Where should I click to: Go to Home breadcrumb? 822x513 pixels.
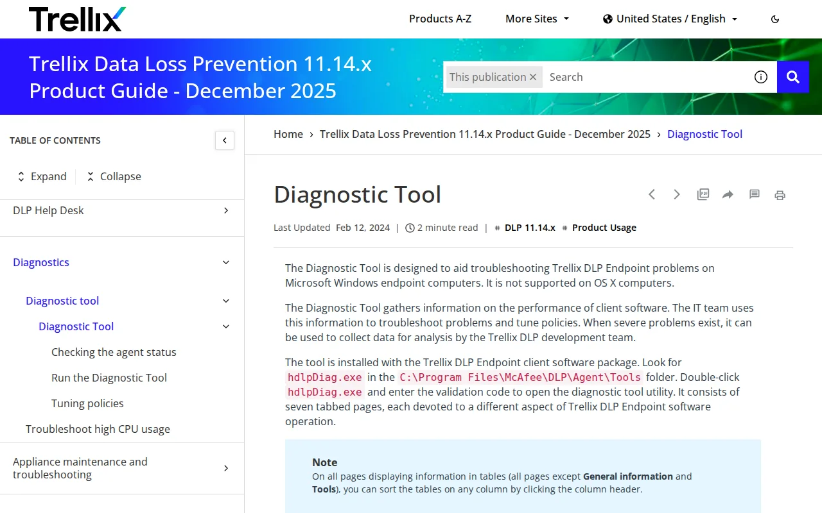click(288, 134)
